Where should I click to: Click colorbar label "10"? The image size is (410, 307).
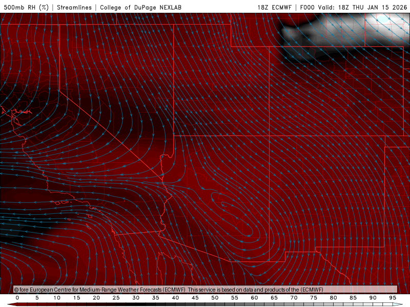[x=57, y=298]
